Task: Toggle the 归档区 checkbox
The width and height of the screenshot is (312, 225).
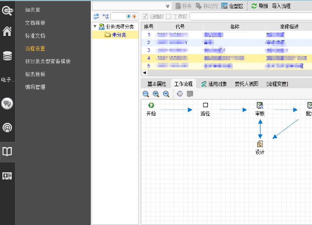Action: coord(146,16)
